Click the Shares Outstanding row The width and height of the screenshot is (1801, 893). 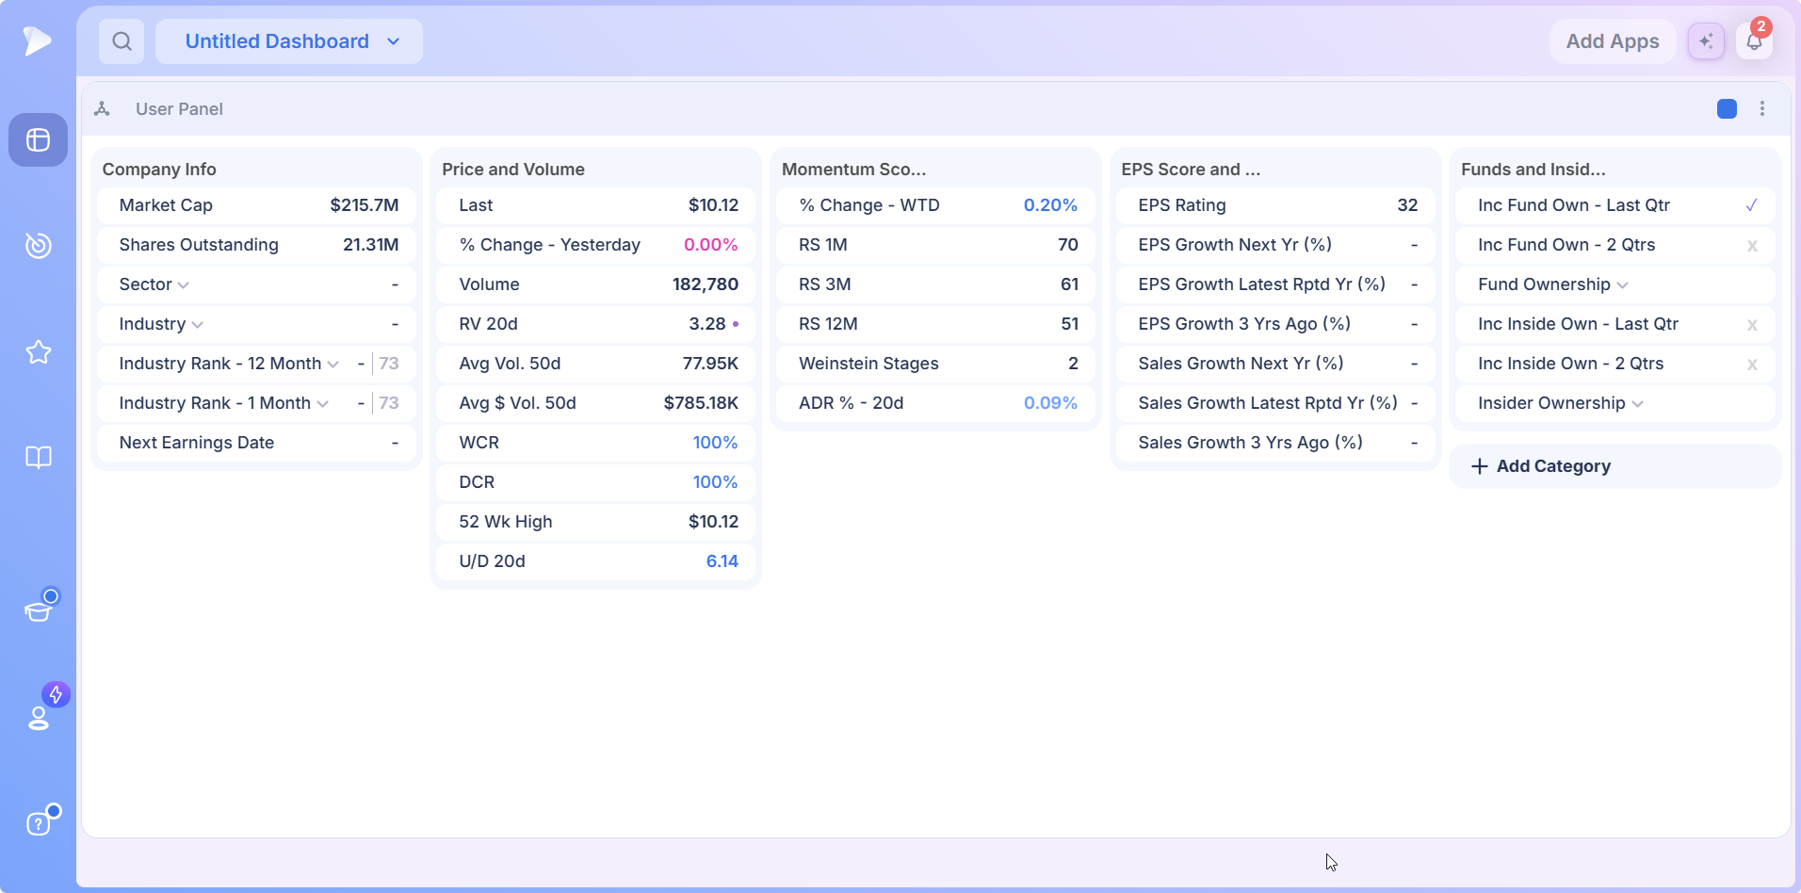pyautogui.click(x=256, y=245)
